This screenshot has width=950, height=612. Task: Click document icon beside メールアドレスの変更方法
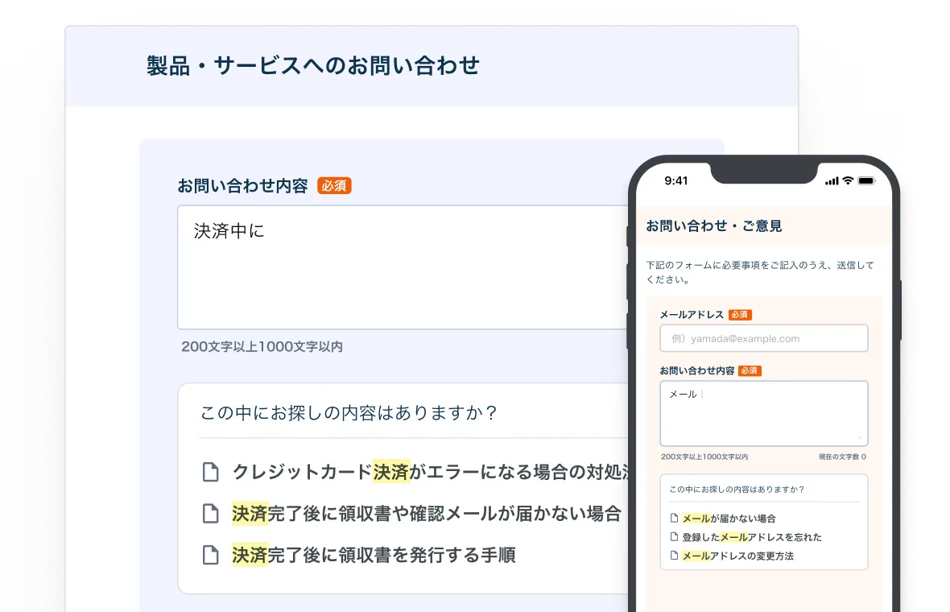point(674,556)
